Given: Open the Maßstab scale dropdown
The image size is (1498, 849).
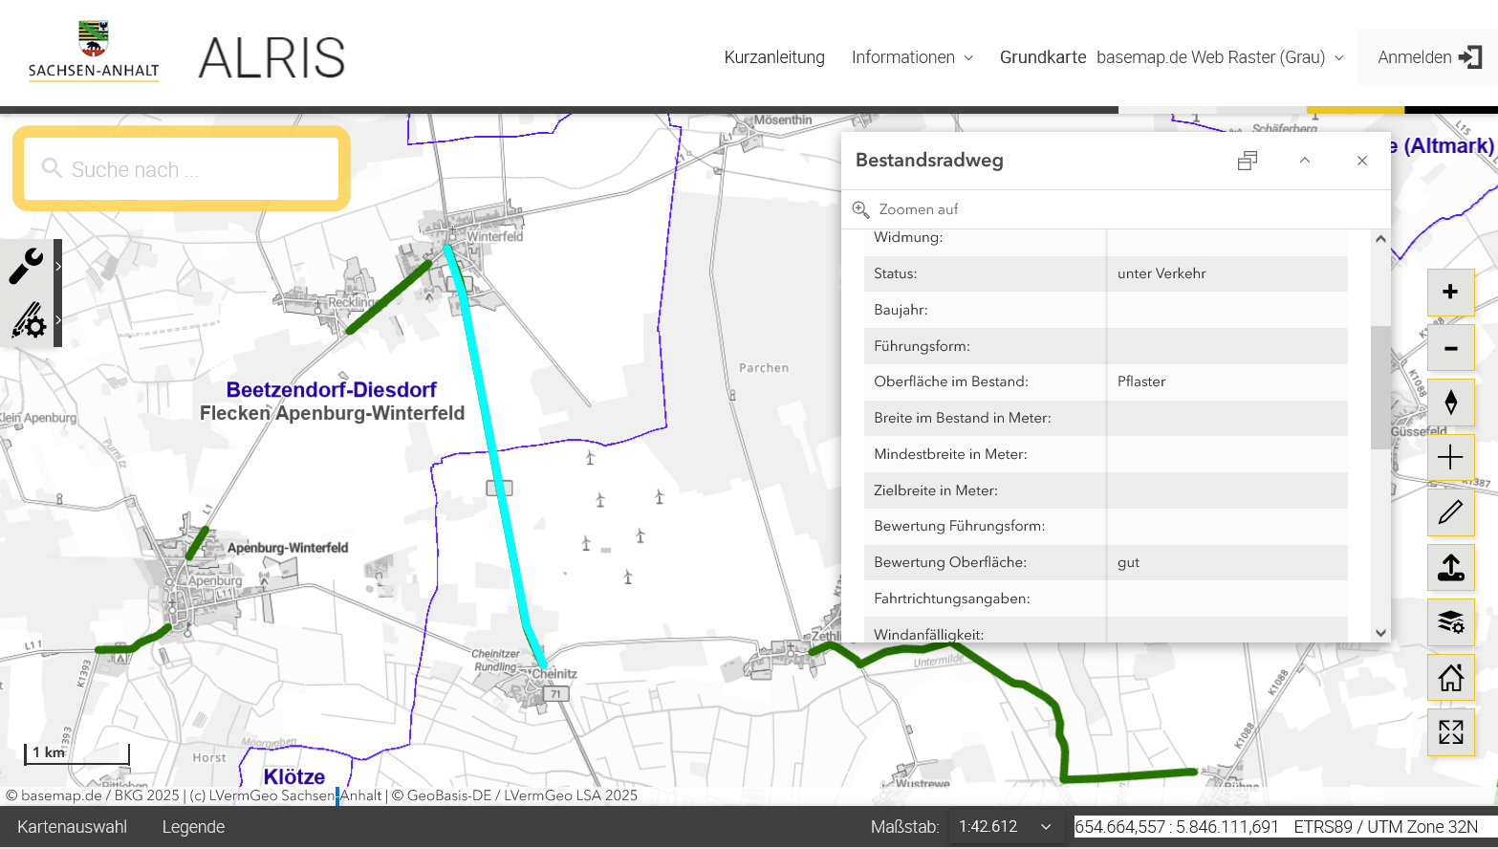Looking at the screenshot, I should (1005, 827).
